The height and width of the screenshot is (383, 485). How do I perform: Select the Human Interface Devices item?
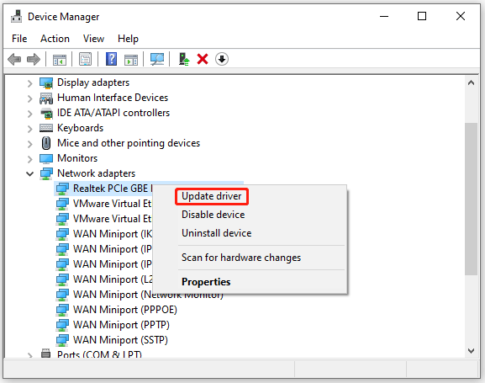(x=113, y=98)
